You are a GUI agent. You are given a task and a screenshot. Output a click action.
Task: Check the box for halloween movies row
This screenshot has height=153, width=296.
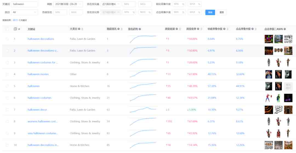(7, 74)
